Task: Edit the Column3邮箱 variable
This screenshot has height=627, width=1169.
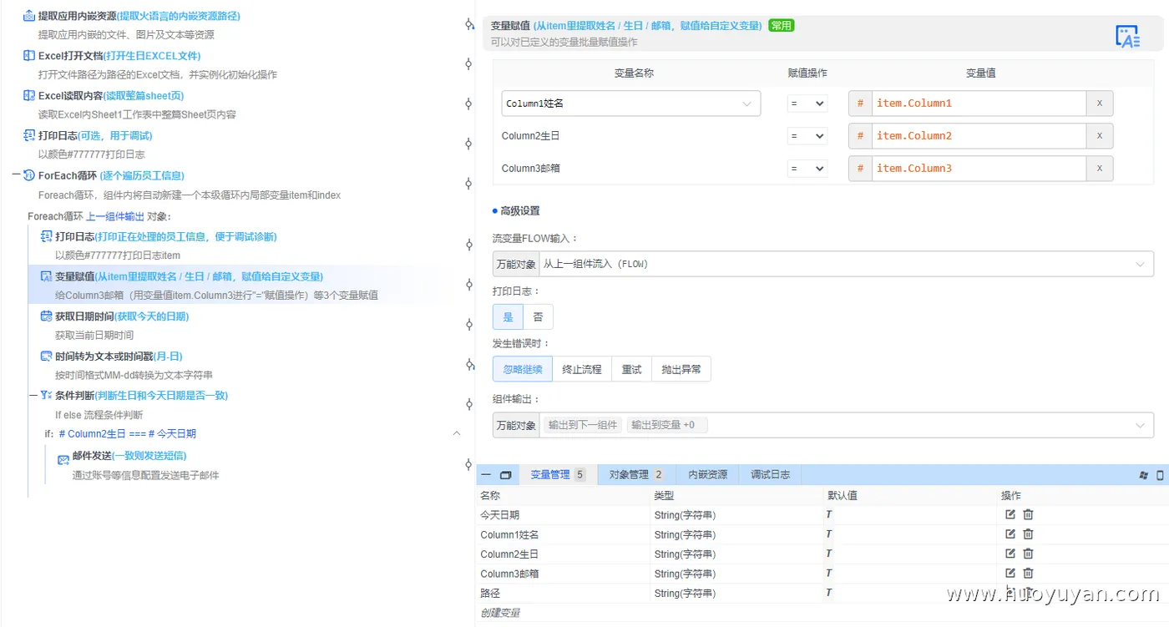Action: (x=1010, y=574)
